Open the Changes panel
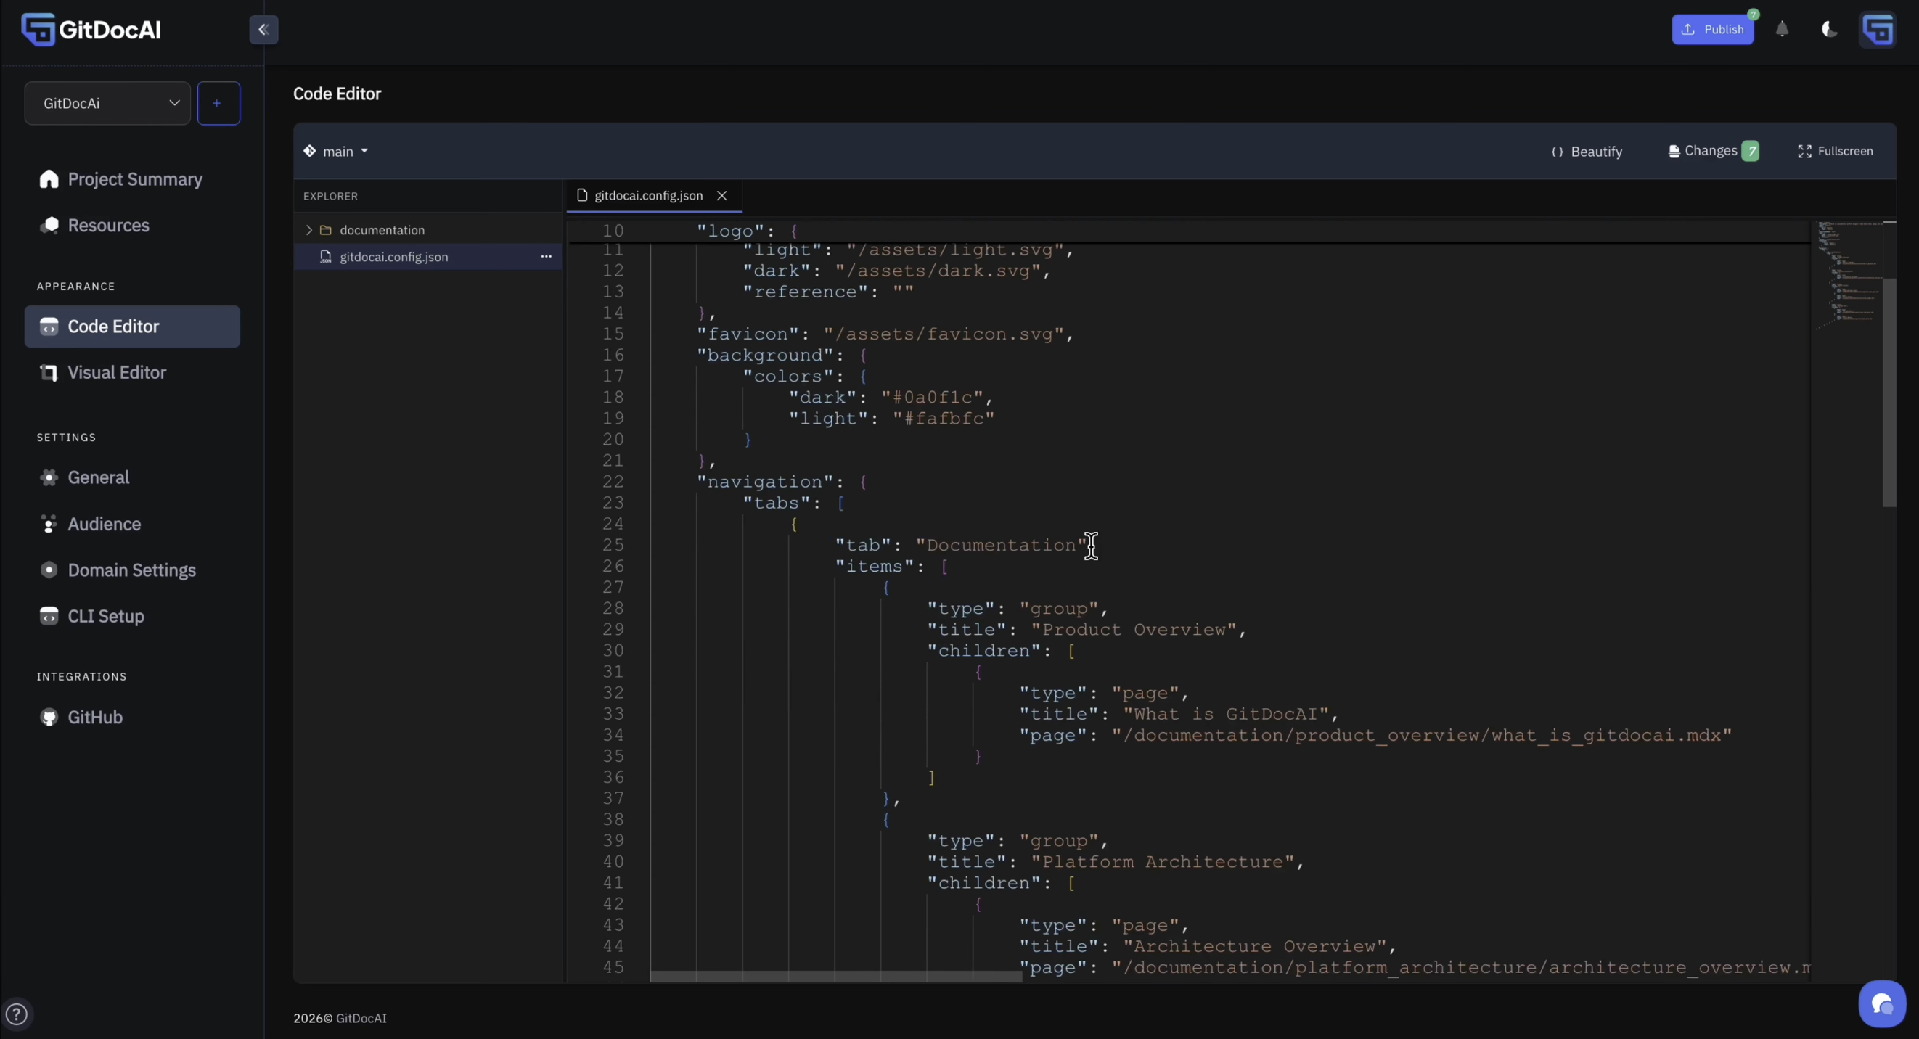The width and height of the screenshot is (1919, 1039). coord(1714,151)
